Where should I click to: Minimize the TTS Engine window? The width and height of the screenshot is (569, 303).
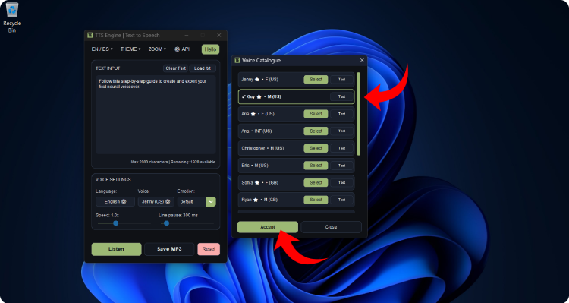[x=187, y=35]
